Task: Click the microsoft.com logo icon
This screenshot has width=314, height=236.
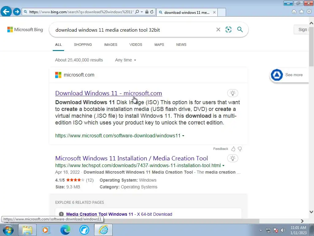Action: [x=58, y=75]
